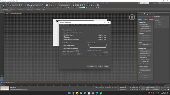Switch to the Display command panel
Viewport: 170px width, 95px height.
pyautogui.click(x=150, y=14)
